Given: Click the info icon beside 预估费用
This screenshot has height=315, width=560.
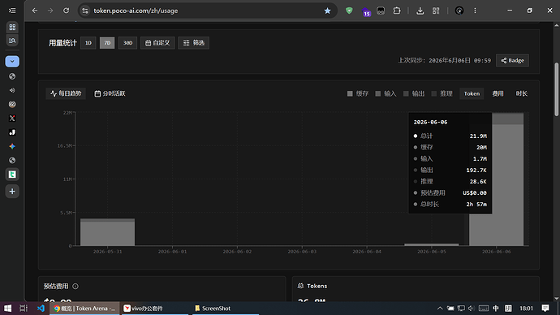Looking at the screenshot, I should (75, 286).
